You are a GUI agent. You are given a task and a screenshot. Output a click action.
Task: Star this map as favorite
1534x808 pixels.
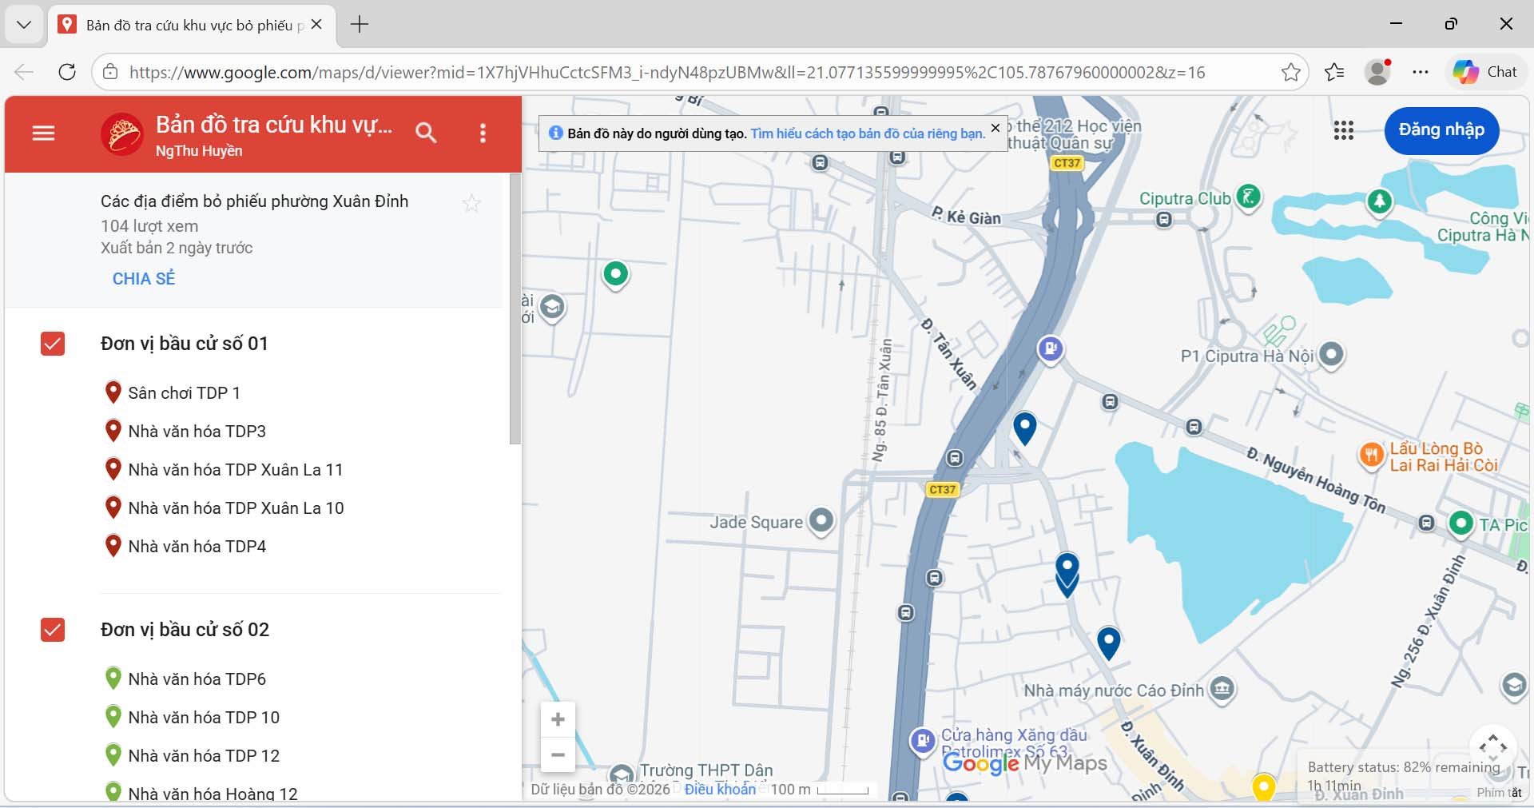(x=471, y=204)
